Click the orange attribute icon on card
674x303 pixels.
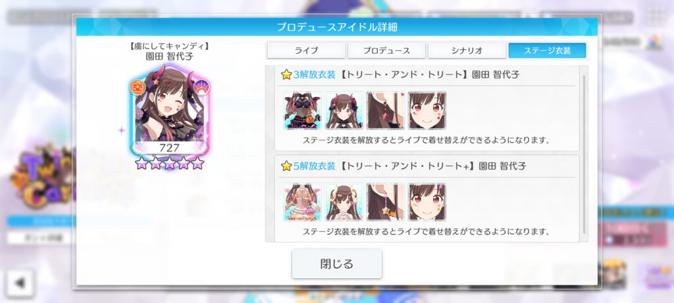pyautogui.click(x=138, y=87)
